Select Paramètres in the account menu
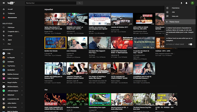The width and height of the screenshot is (197, 112). (175, 8)
